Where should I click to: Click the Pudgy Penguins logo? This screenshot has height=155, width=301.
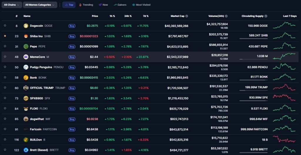click(26, 67)
